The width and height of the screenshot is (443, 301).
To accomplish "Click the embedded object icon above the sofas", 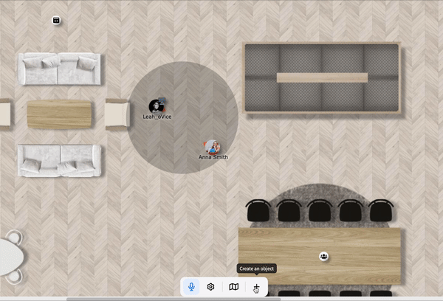I will 56,21.
